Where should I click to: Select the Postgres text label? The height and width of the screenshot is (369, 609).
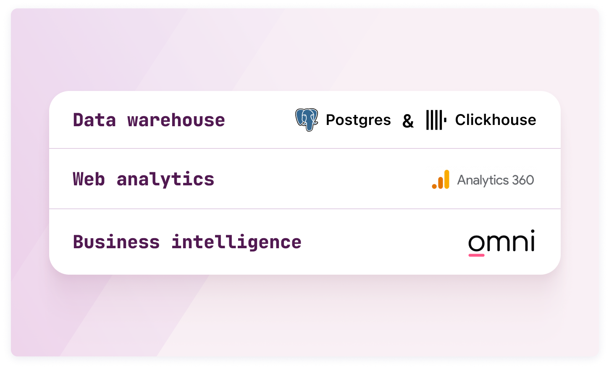coord(358,120)
